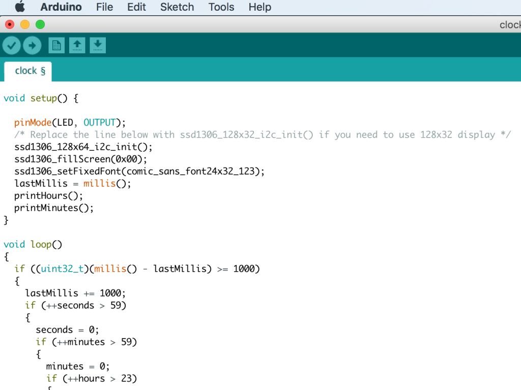Click 'if (++hours > 23)' line
Viewport: 521px width, 390px height.
pyautogui.click(x=92, y=379)
